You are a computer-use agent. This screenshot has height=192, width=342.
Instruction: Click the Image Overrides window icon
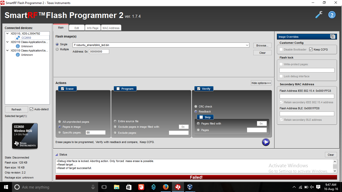333,36
